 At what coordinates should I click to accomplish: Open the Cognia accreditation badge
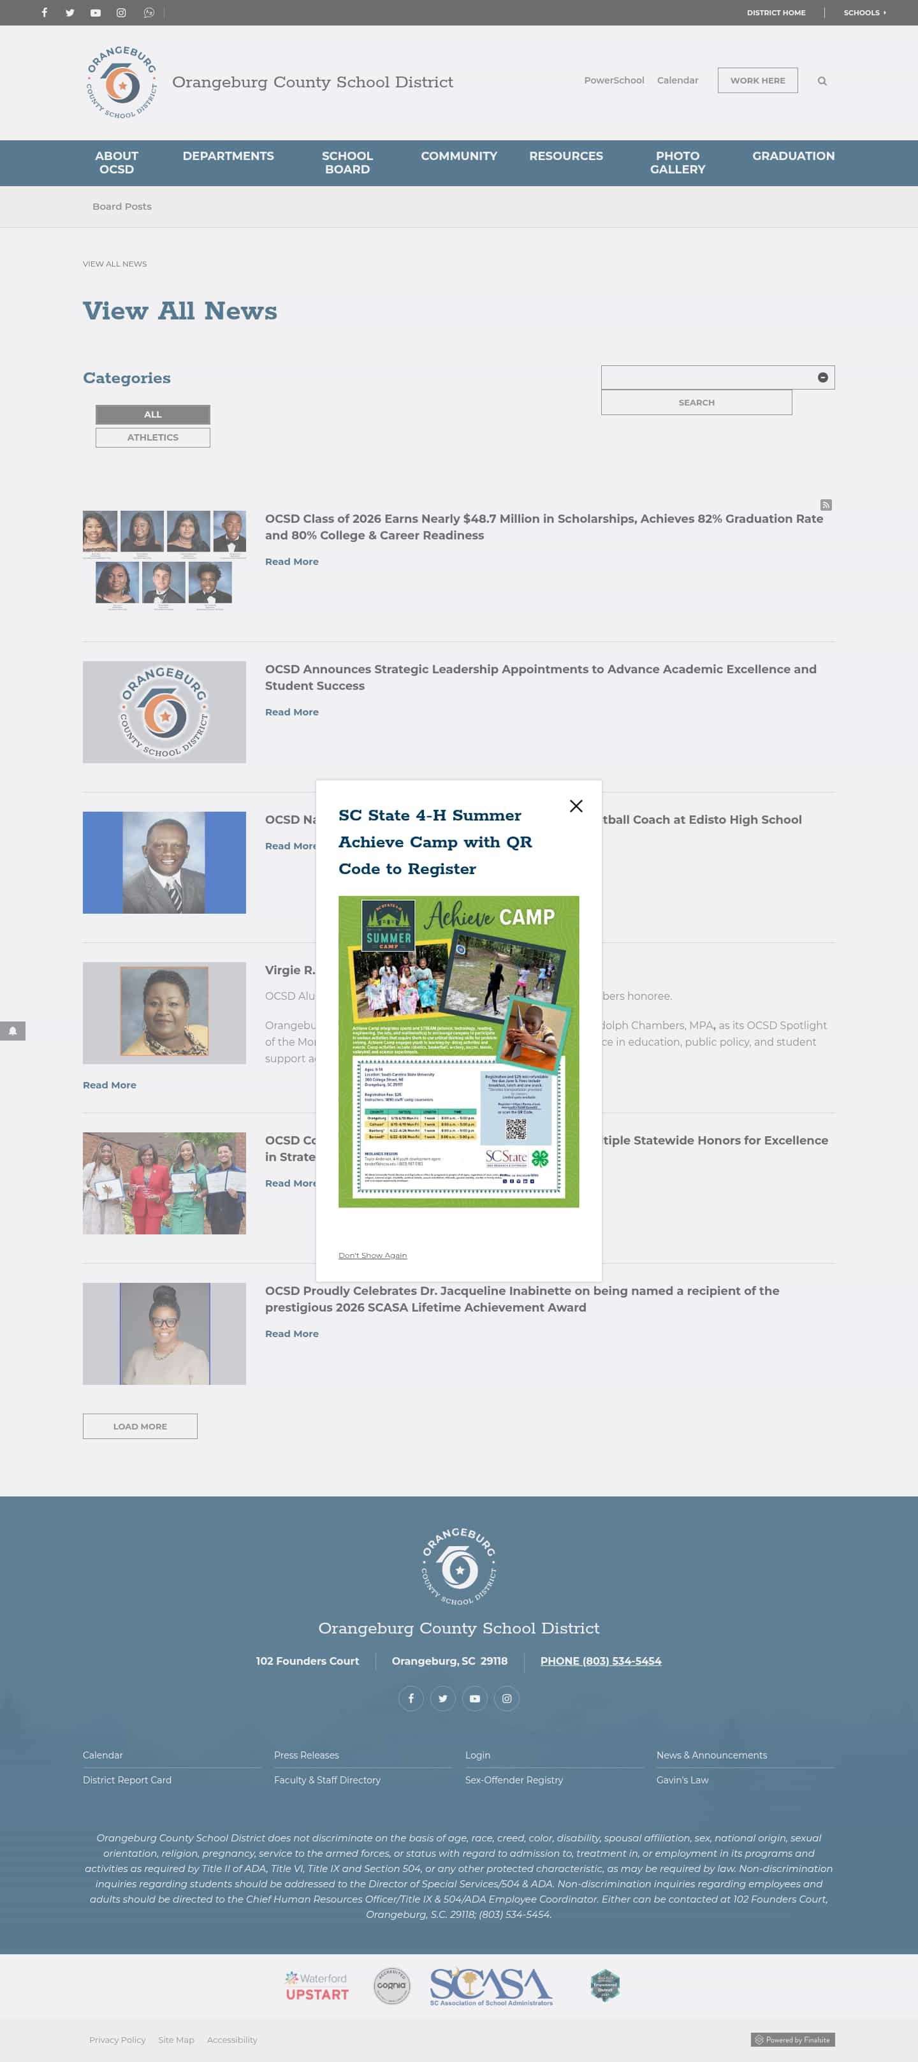[391, 1986]
